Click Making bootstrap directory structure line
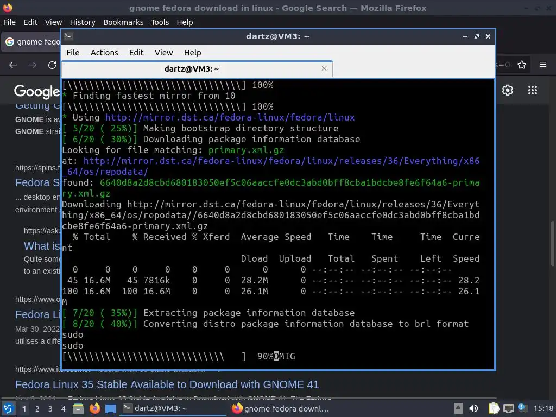Image resolution: width=556 pixels, height=417 pixels. (x=200, y=128)
